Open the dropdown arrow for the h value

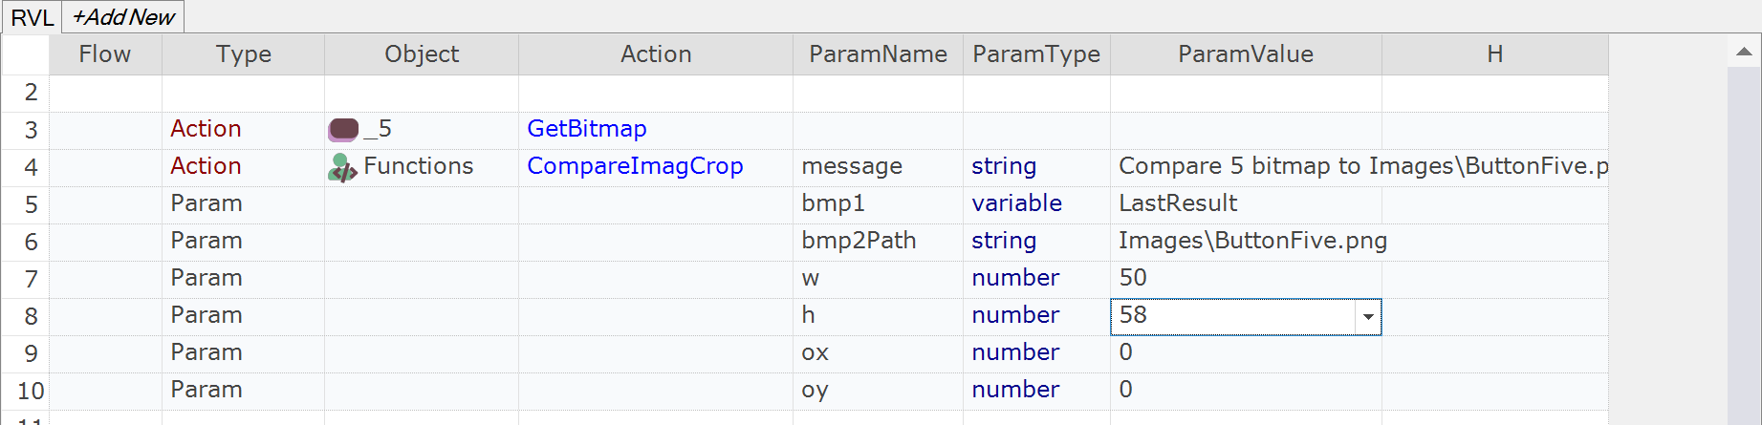1368,317
